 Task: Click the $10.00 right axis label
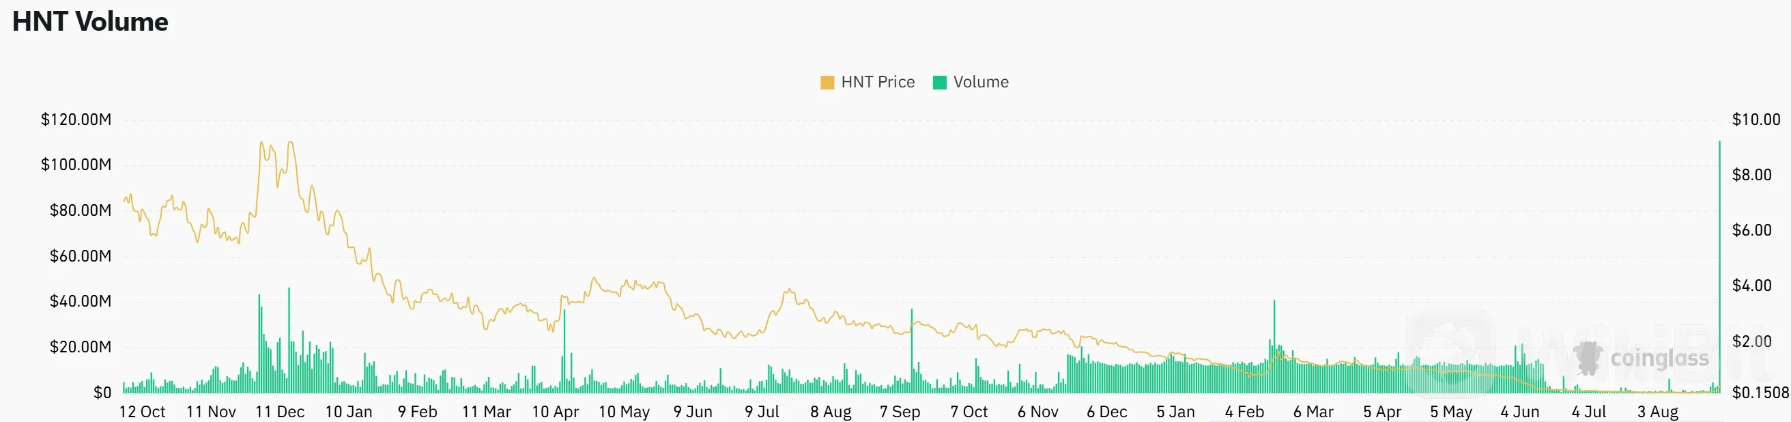point(1756,119)
